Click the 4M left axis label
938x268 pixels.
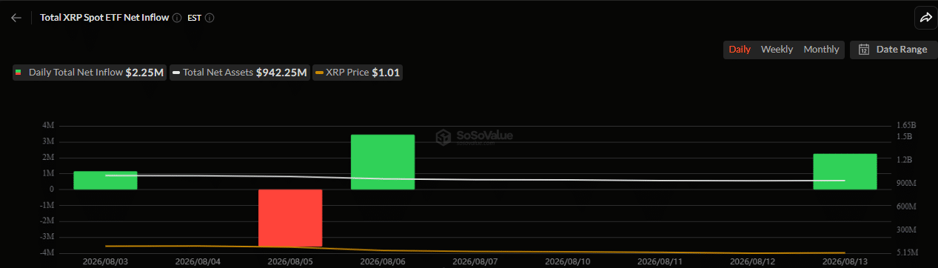tap(48, 125)
